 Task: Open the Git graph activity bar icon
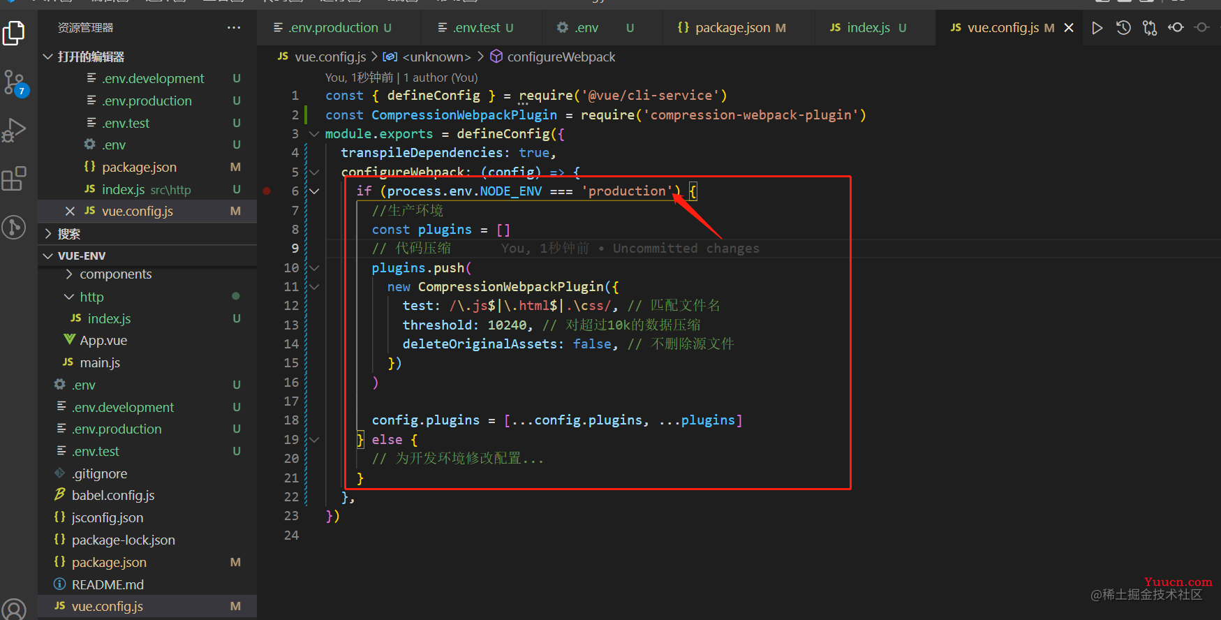point(14,227)
